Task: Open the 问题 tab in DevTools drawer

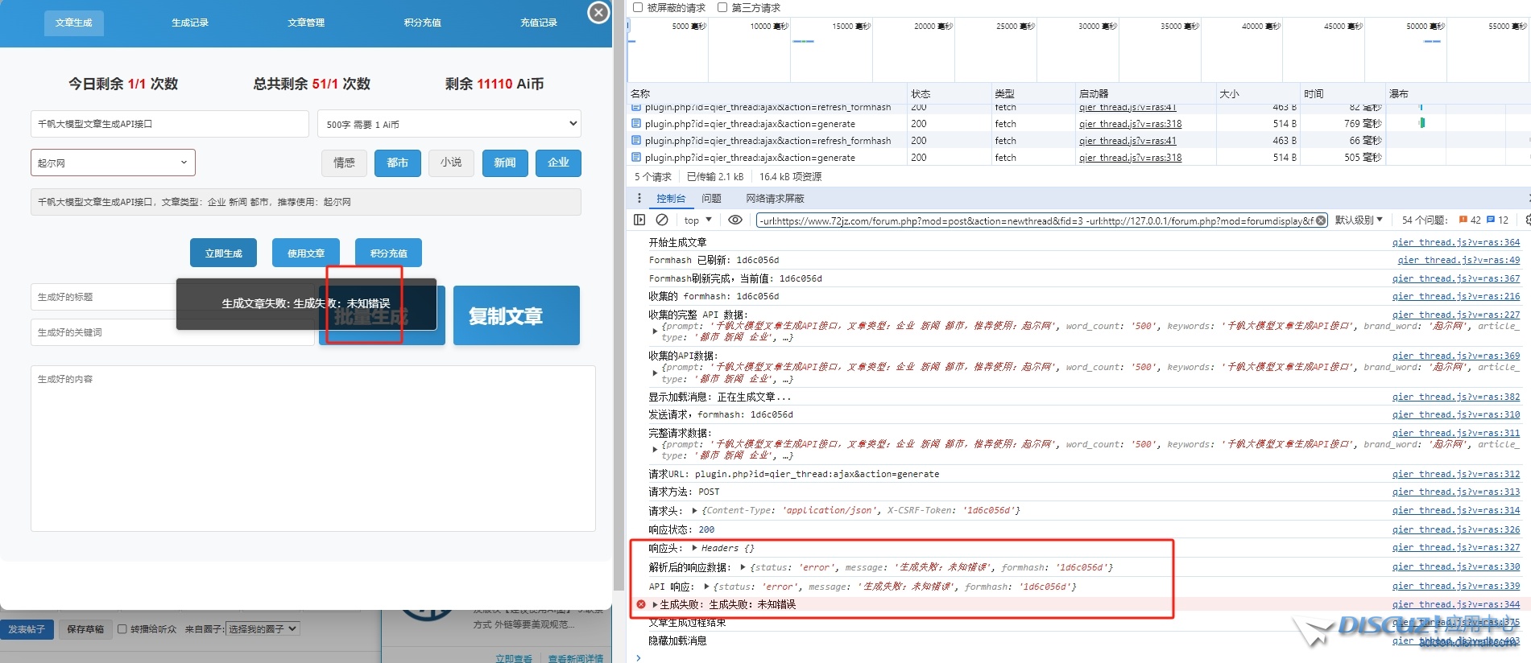Action: (711, 198)
